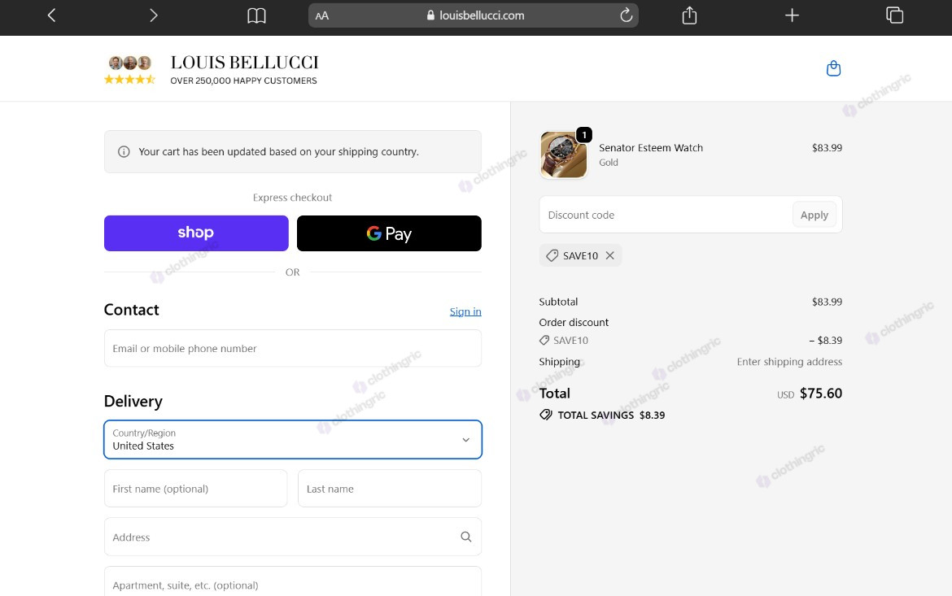Click the Subtotal $83.99 value

point(827,302)
